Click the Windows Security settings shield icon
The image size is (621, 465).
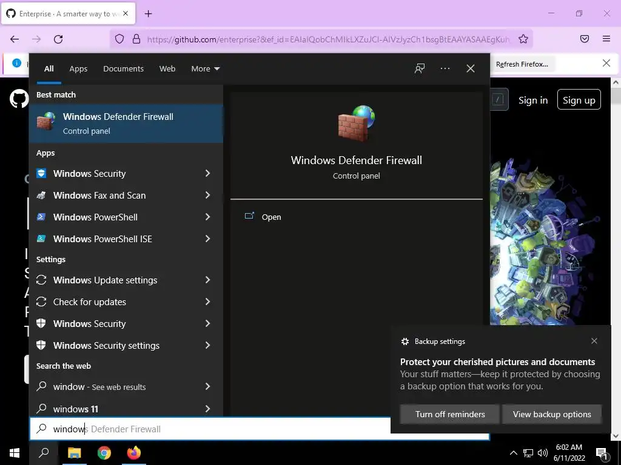[x=41, y=345]
